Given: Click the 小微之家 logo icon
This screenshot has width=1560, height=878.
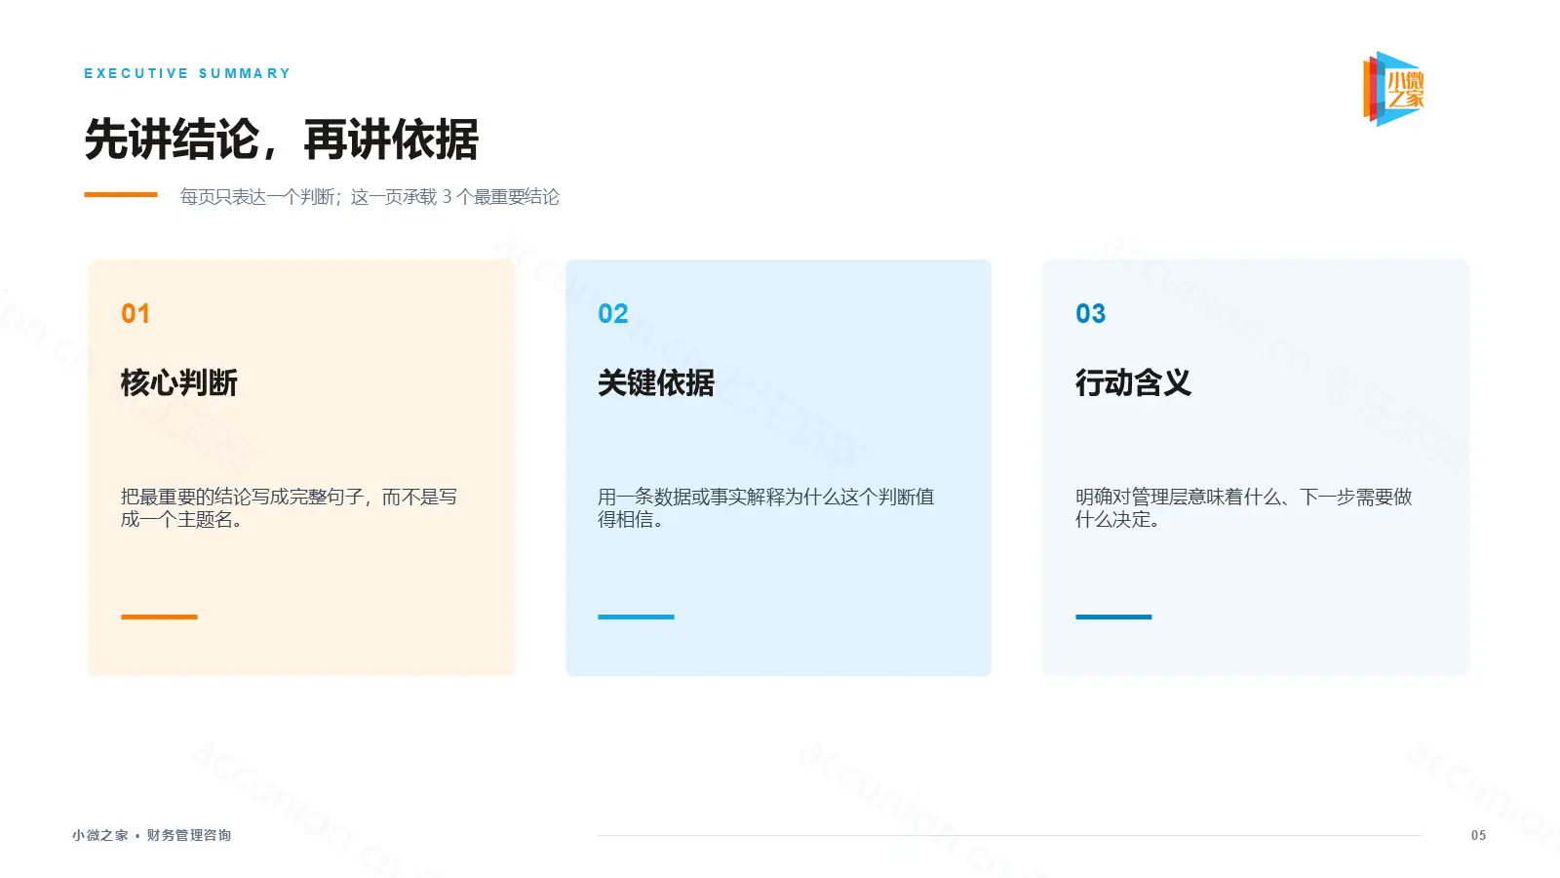Looking at the screenshot, I should (1394, 89).
